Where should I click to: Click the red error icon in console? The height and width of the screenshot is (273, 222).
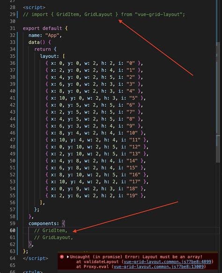pyautogui.click(x=62, y=257)
